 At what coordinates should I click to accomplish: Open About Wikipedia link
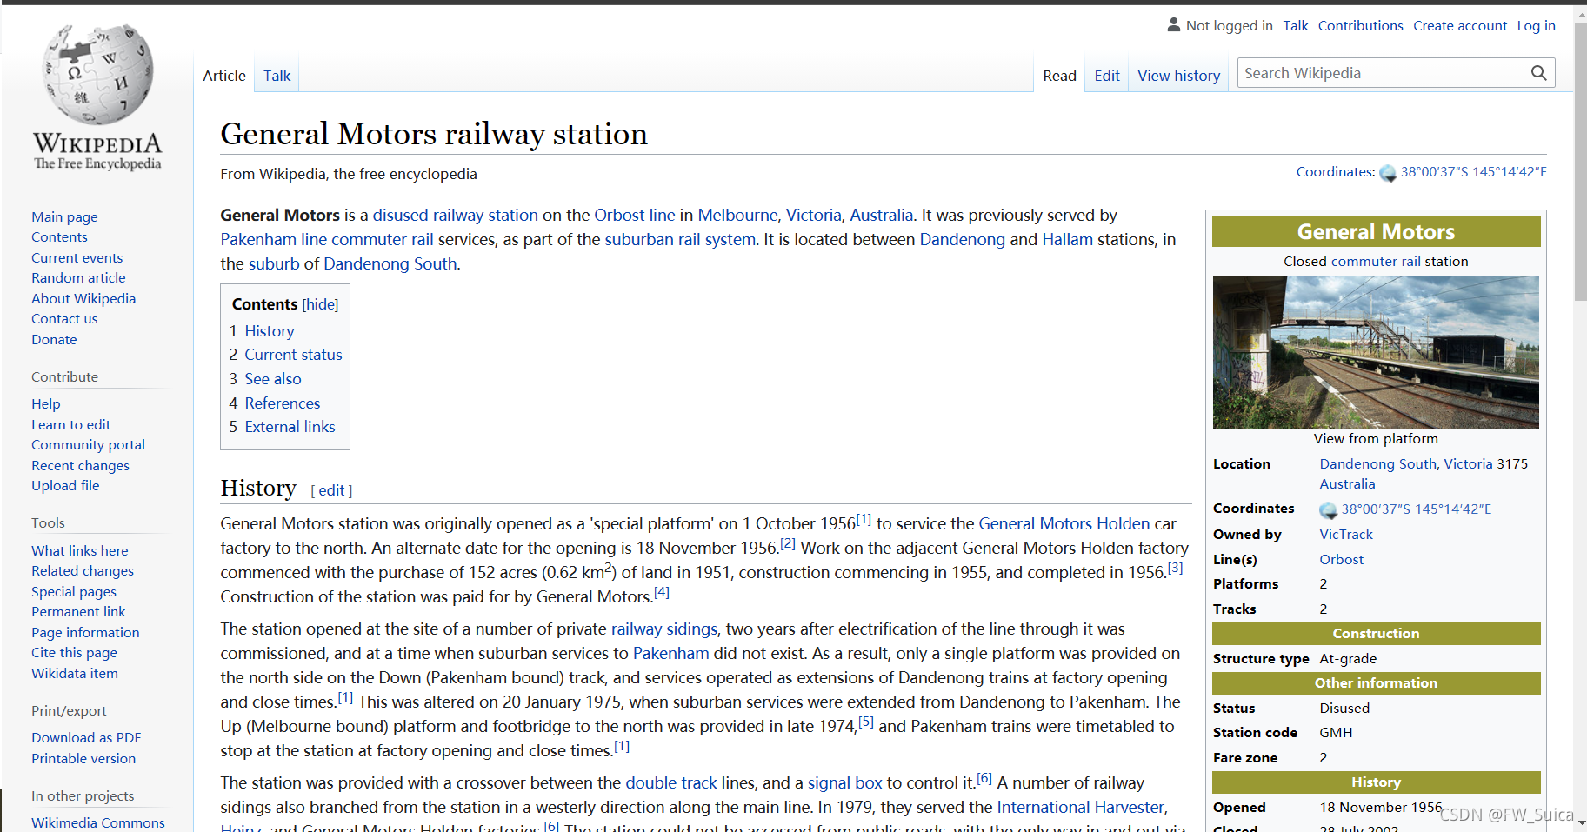[x=83, y=299]
